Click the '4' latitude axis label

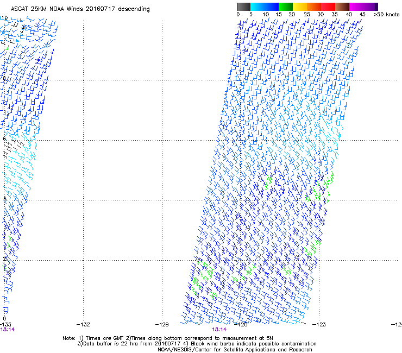tap(4, 198)
